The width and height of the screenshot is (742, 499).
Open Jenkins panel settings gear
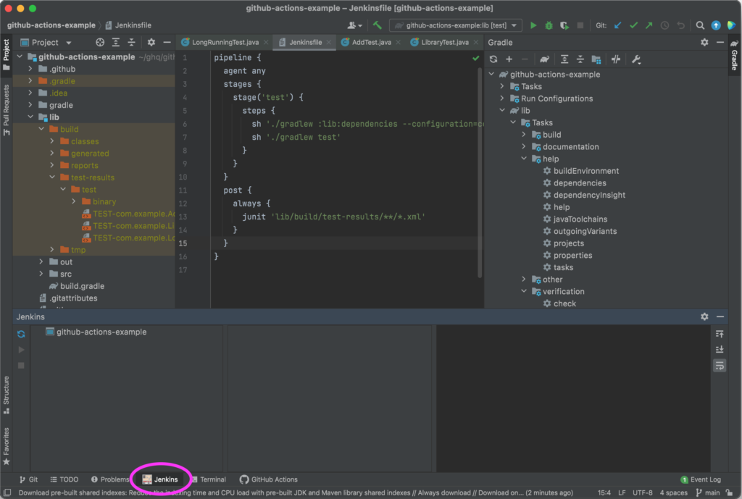[x=704, y=316]
